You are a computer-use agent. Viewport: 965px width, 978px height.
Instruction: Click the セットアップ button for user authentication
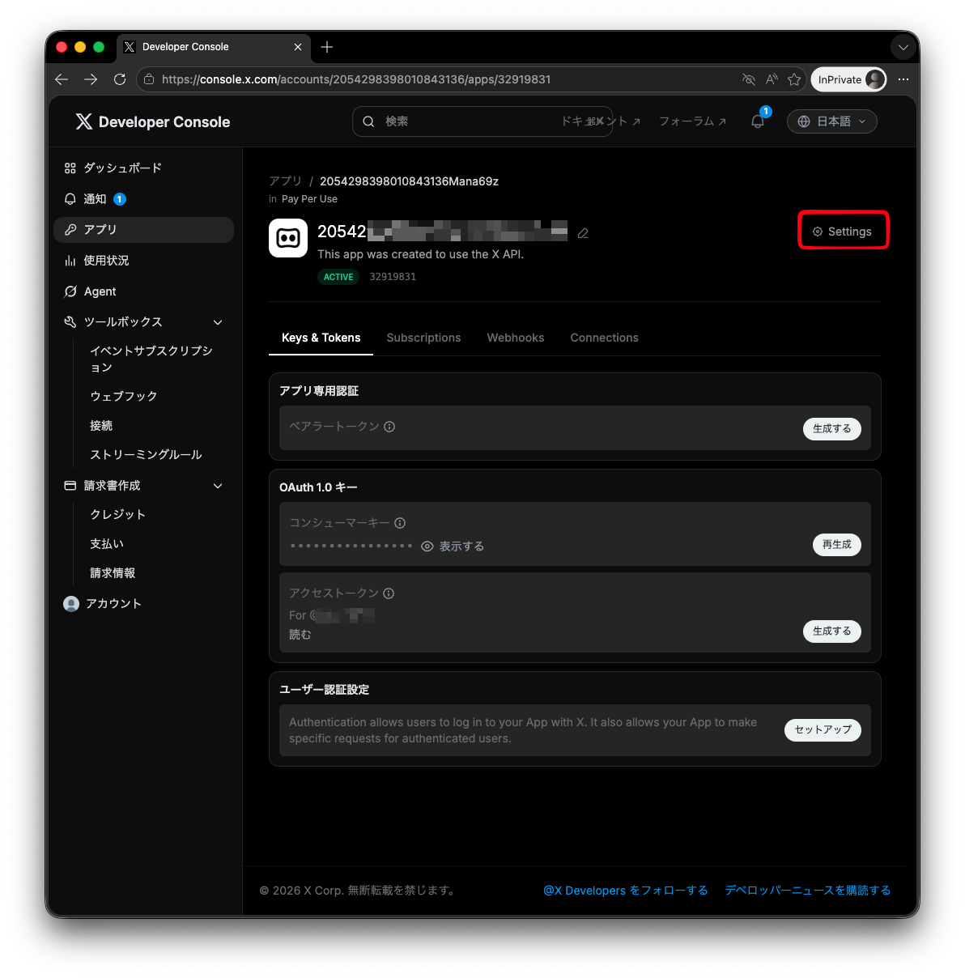click(x=823, y=729)
